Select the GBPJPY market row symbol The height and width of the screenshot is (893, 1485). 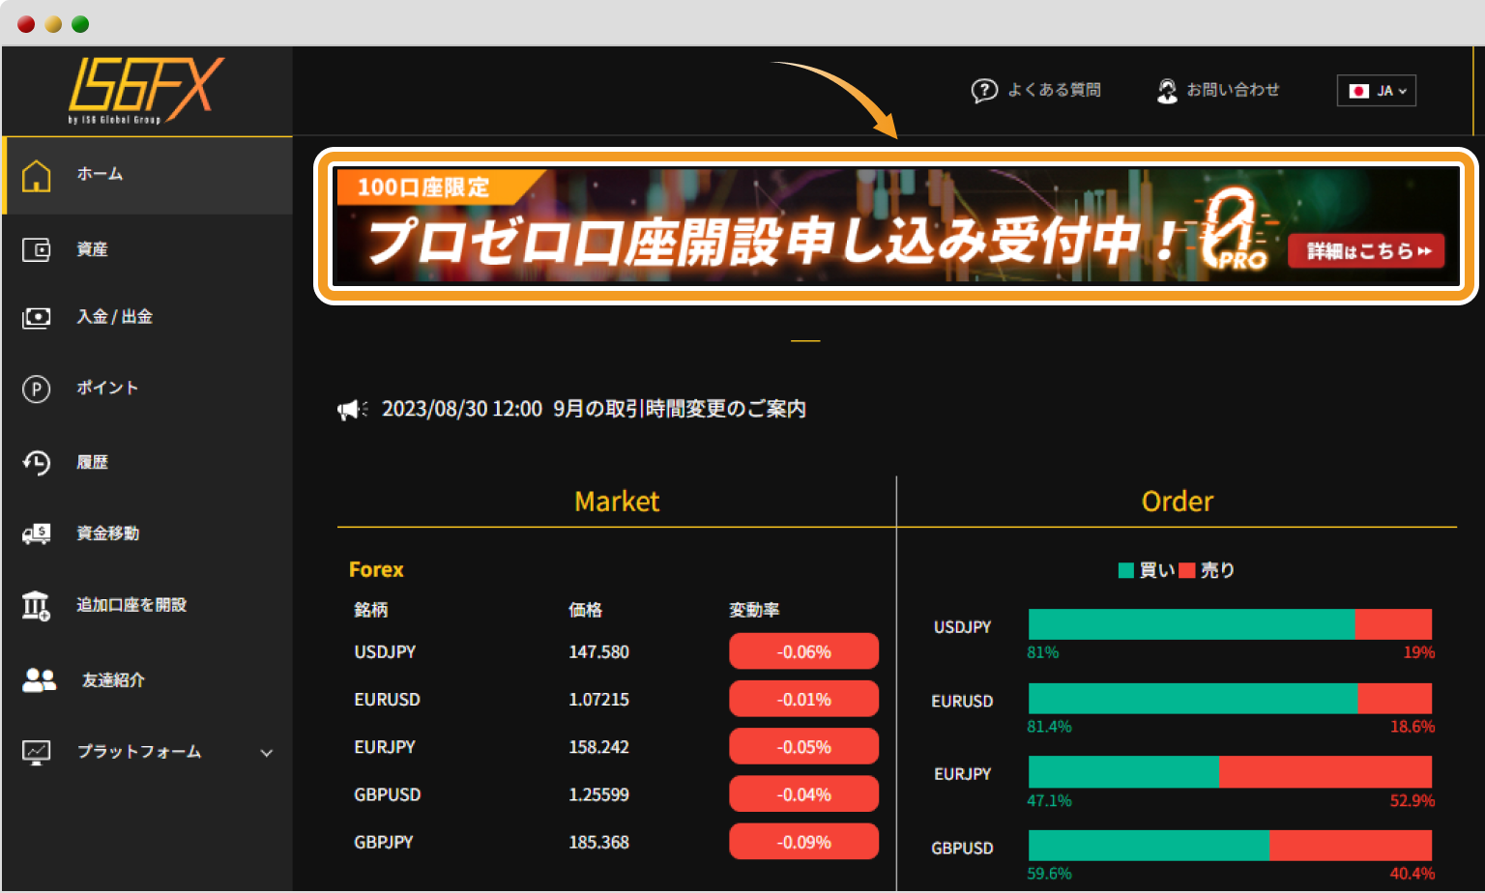(x=384, y=843)
